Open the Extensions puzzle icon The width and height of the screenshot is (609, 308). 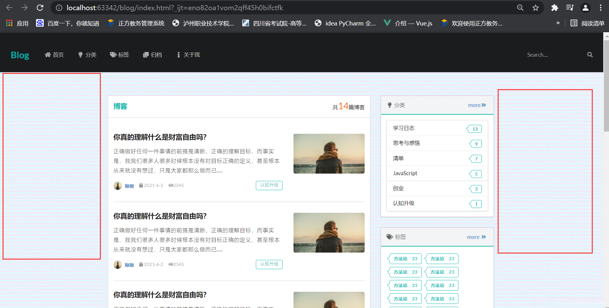(554, 8)
